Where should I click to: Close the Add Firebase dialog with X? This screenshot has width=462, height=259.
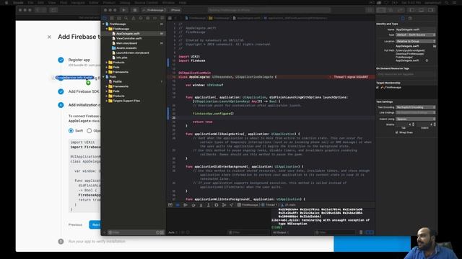pos(49,37)
